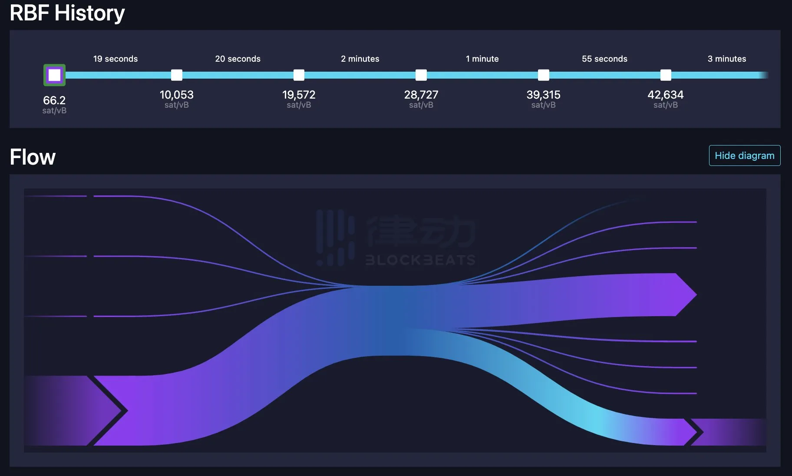Screen dimensions: 792x476
Task: Click the '19 seconds' interval label
Action: tap(115, 59)
